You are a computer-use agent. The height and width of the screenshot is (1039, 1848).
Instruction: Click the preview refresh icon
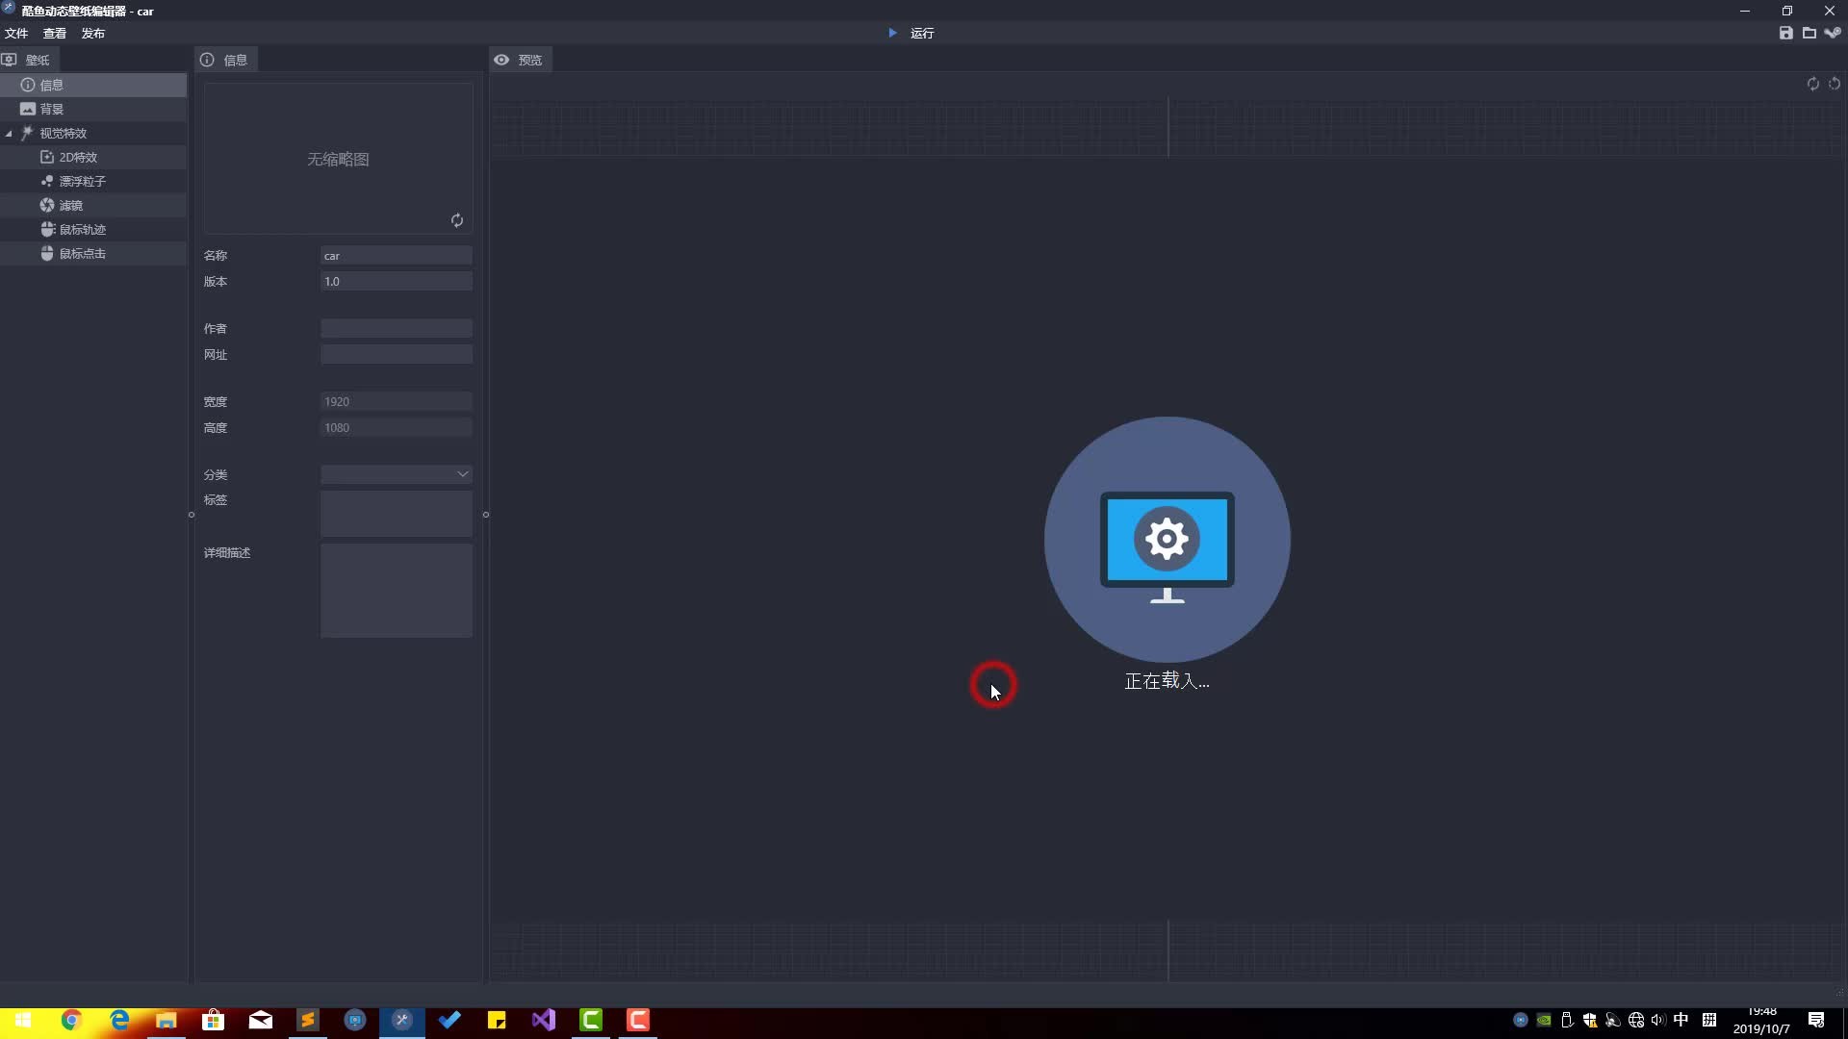pyautogui.click(x=1813, y=84)
